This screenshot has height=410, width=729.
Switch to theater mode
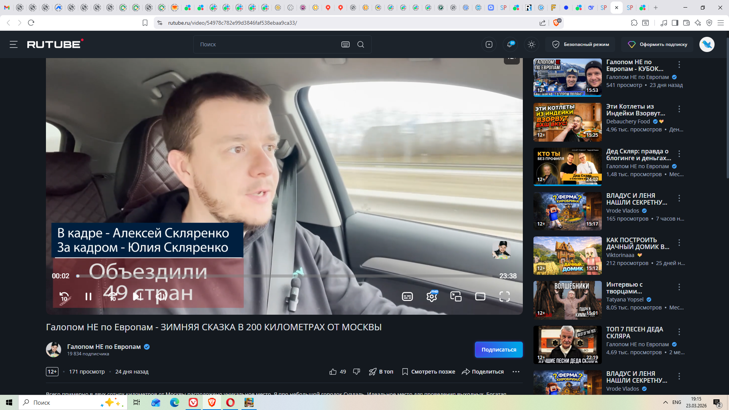pos(480,296)
